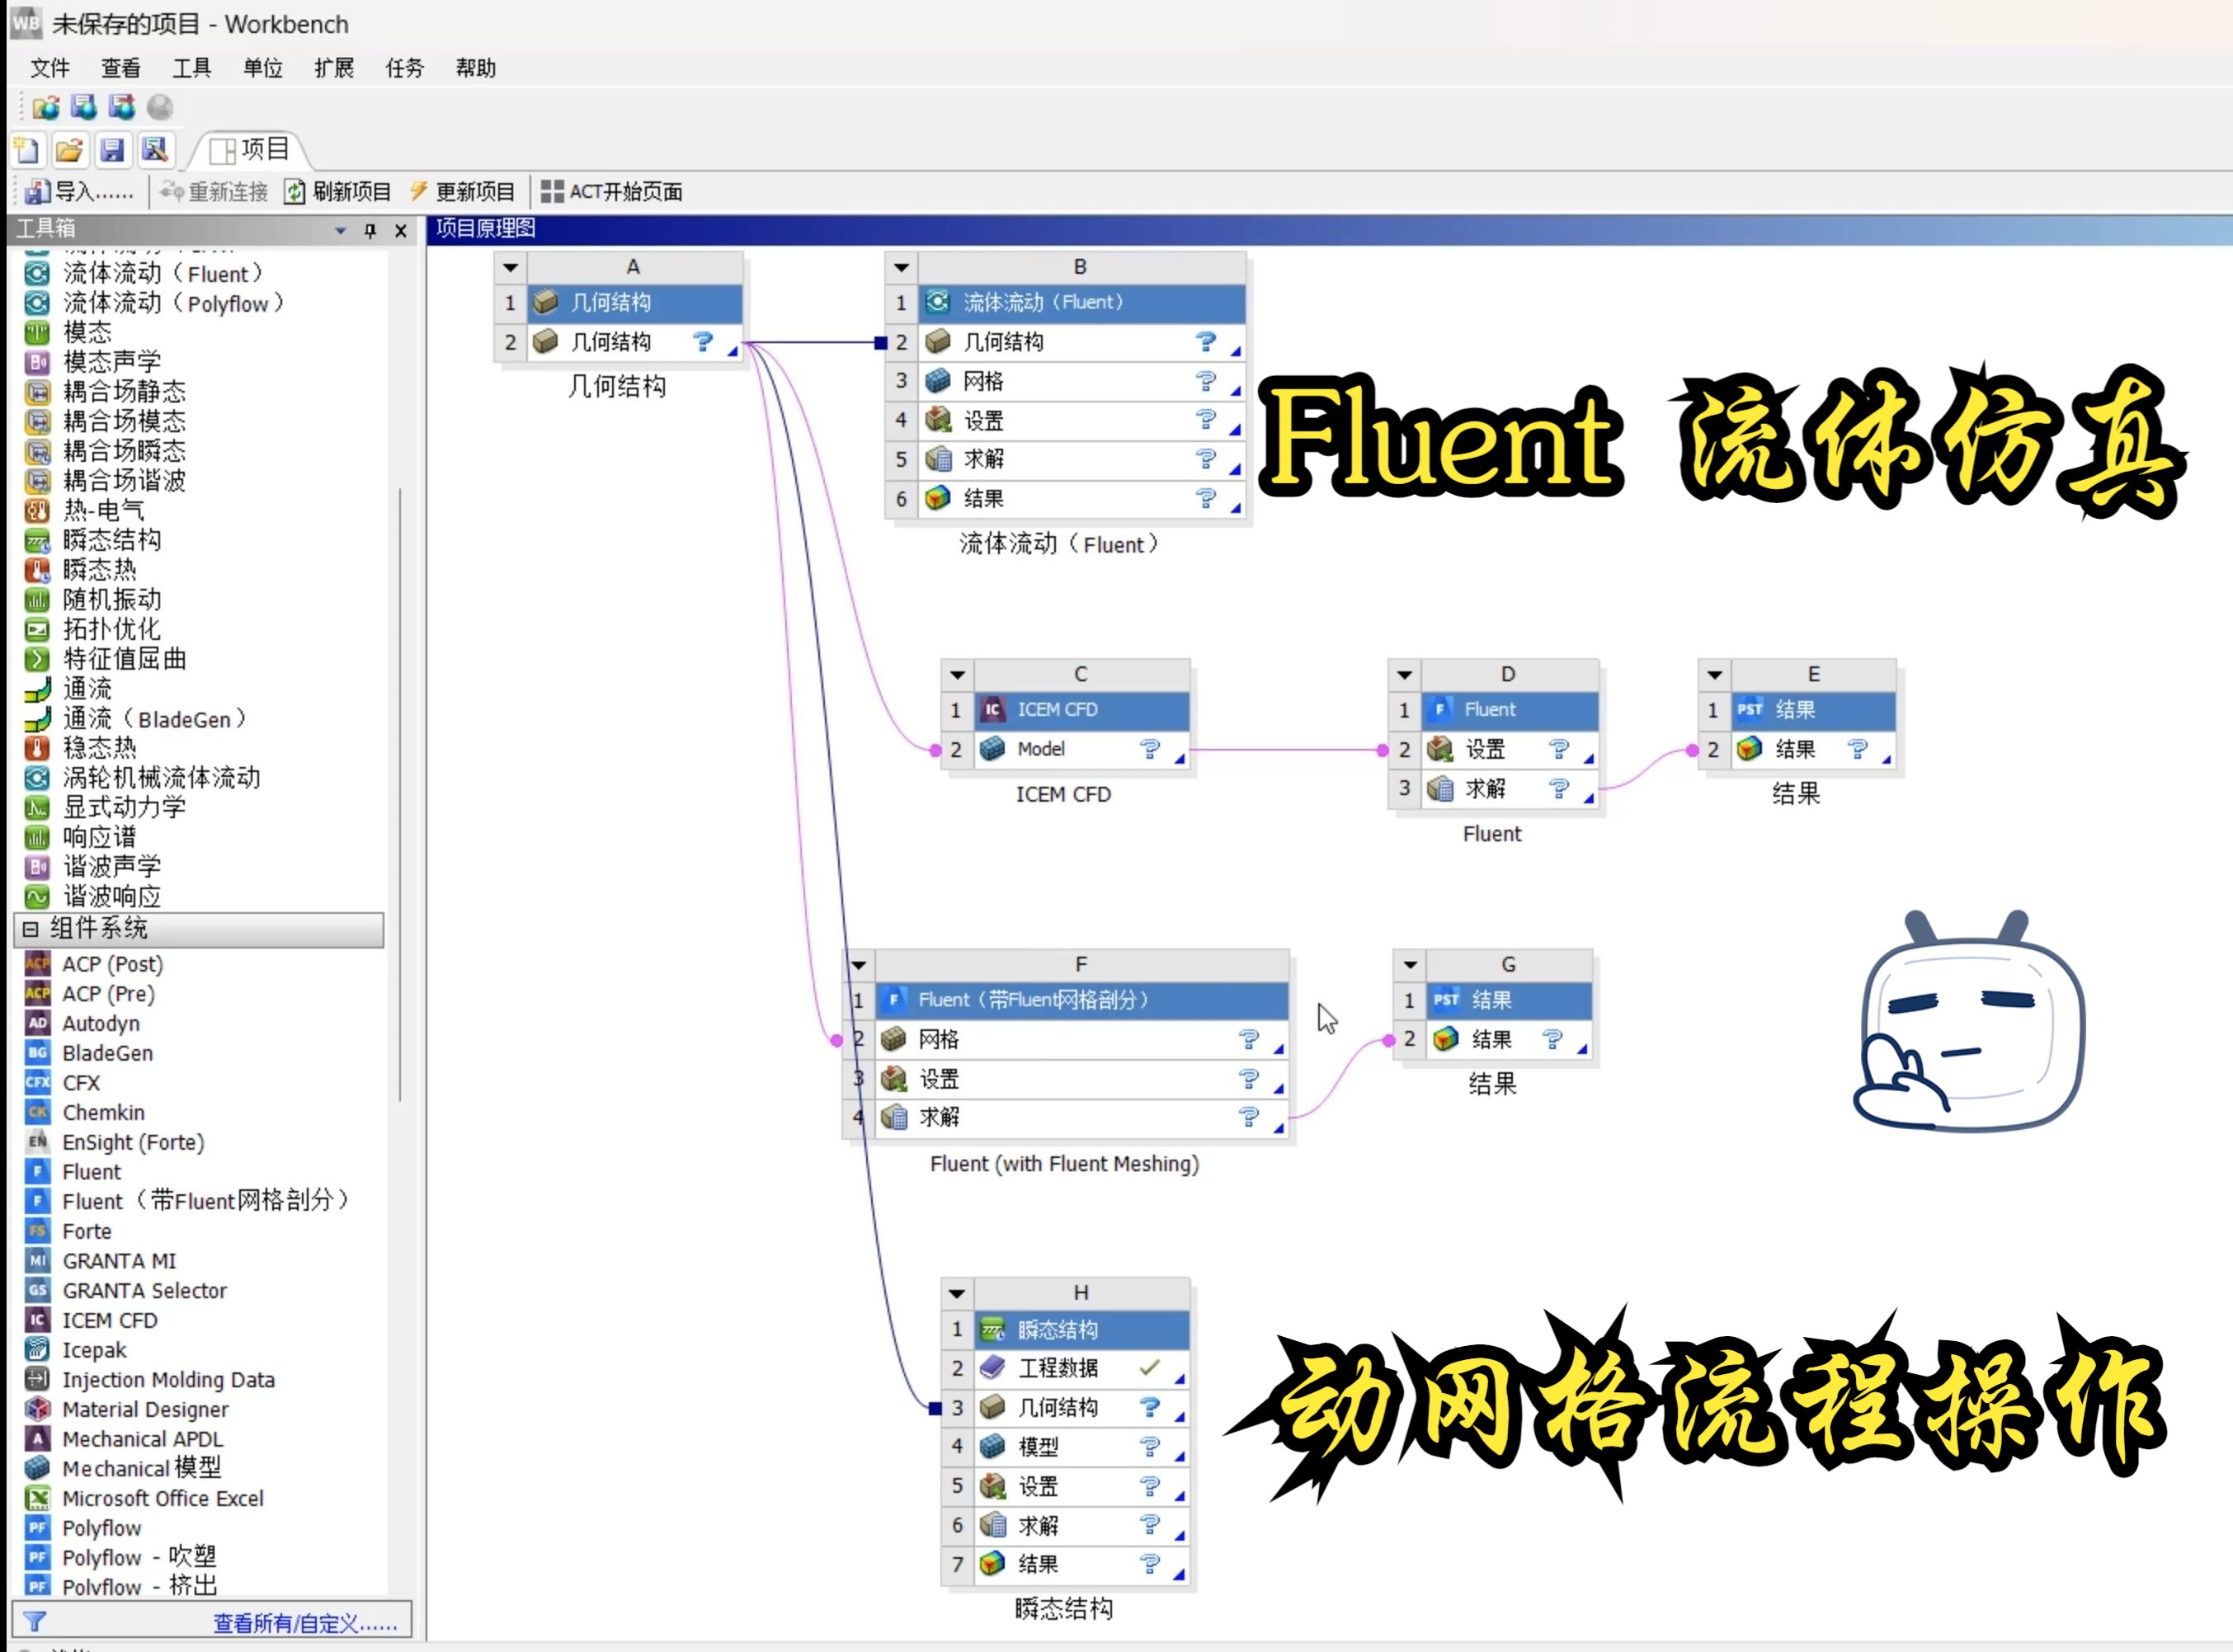The width and height of the screenshot is (2233, 1652).
Task: Open the 单位 menu
Action: (263, 68)
